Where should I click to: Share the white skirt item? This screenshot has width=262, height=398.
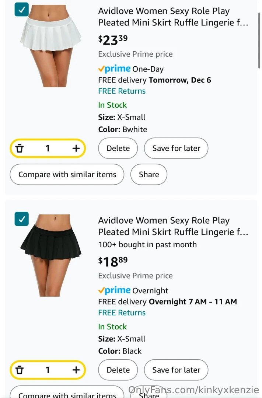[149, 174]
